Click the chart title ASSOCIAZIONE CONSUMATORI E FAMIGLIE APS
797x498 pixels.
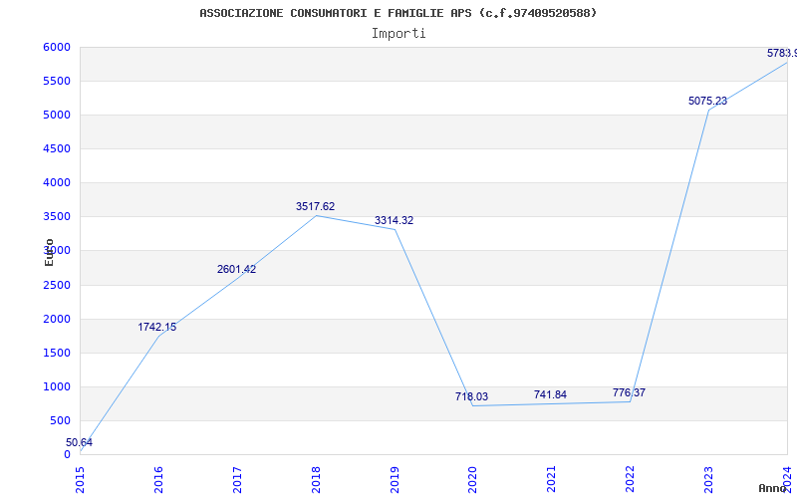(398, 13)
